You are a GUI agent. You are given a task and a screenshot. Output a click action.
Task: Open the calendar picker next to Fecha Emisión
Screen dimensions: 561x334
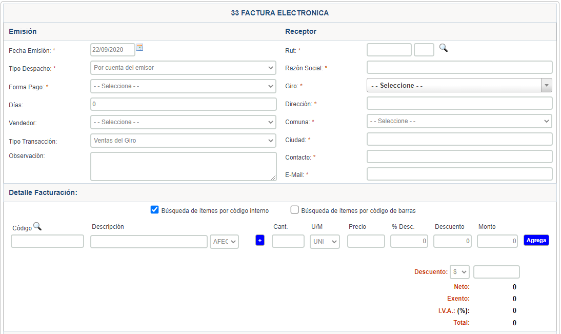[139, 48]
